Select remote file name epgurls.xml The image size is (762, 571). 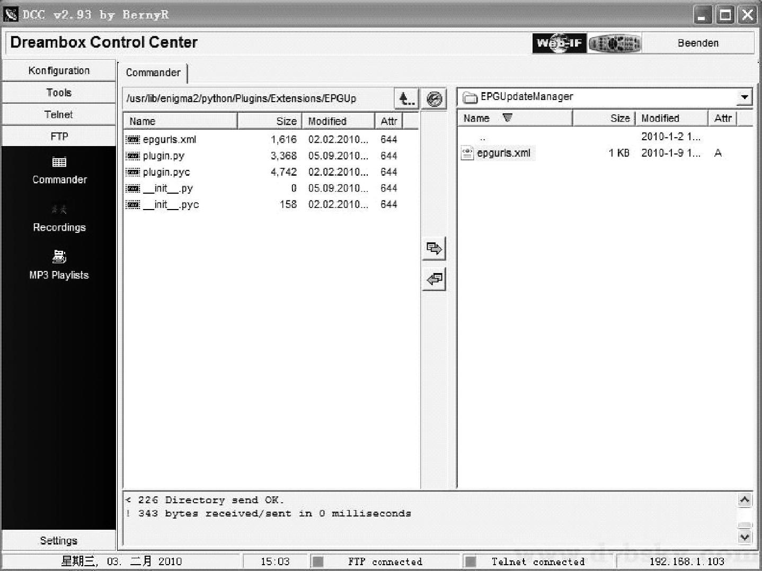pyautogui.click(x=170, y=140)
